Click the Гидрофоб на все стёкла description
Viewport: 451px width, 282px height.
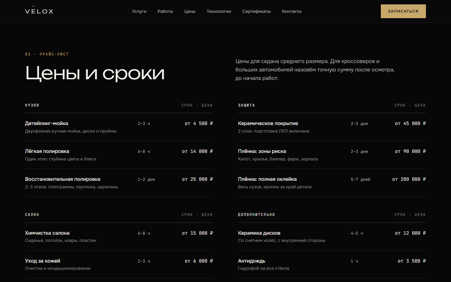pos(264,269)
